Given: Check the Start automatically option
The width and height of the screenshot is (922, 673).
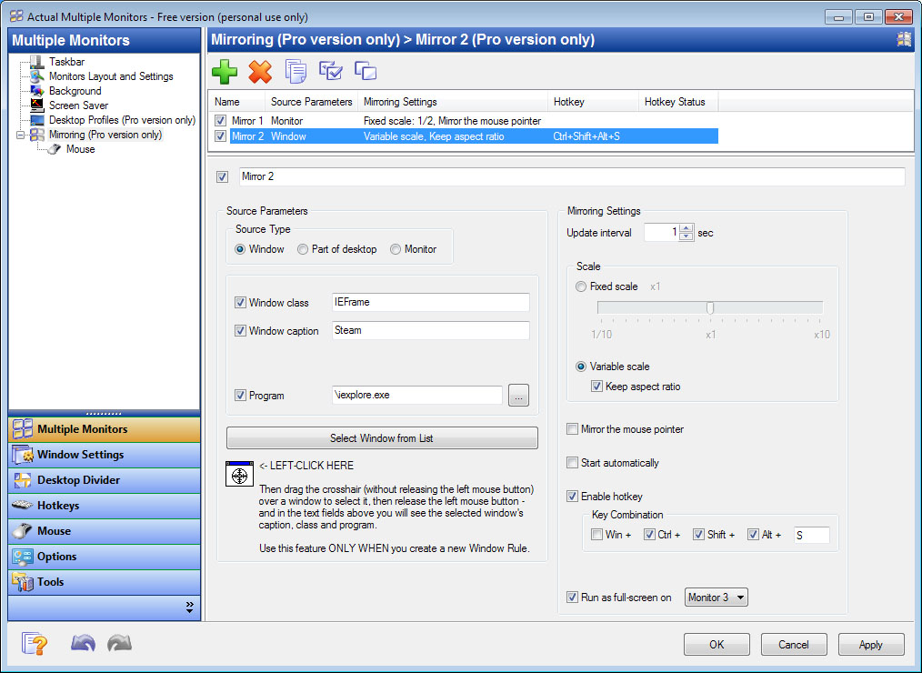Looking at the screenshot, I should coord(572,463).
